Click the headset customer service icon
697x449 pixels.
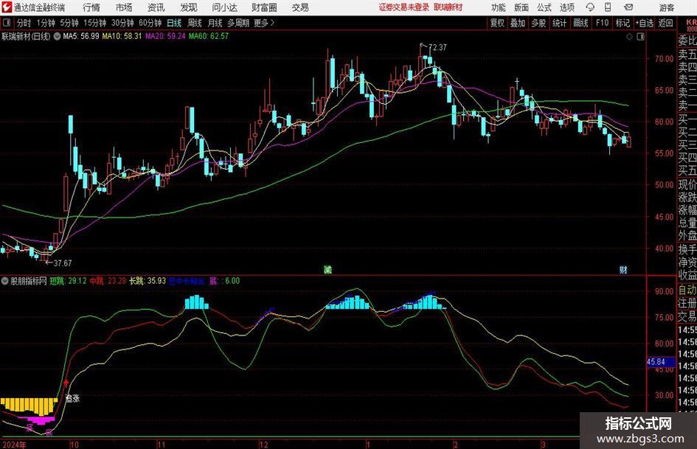[590, 7]
